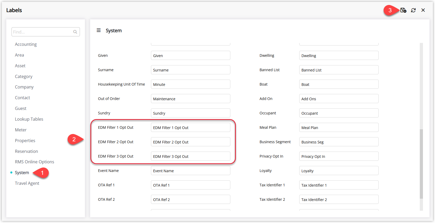The height and width of the screenshot is (223, 435).
Task: Edit the Banned List field
Action: 339,70
